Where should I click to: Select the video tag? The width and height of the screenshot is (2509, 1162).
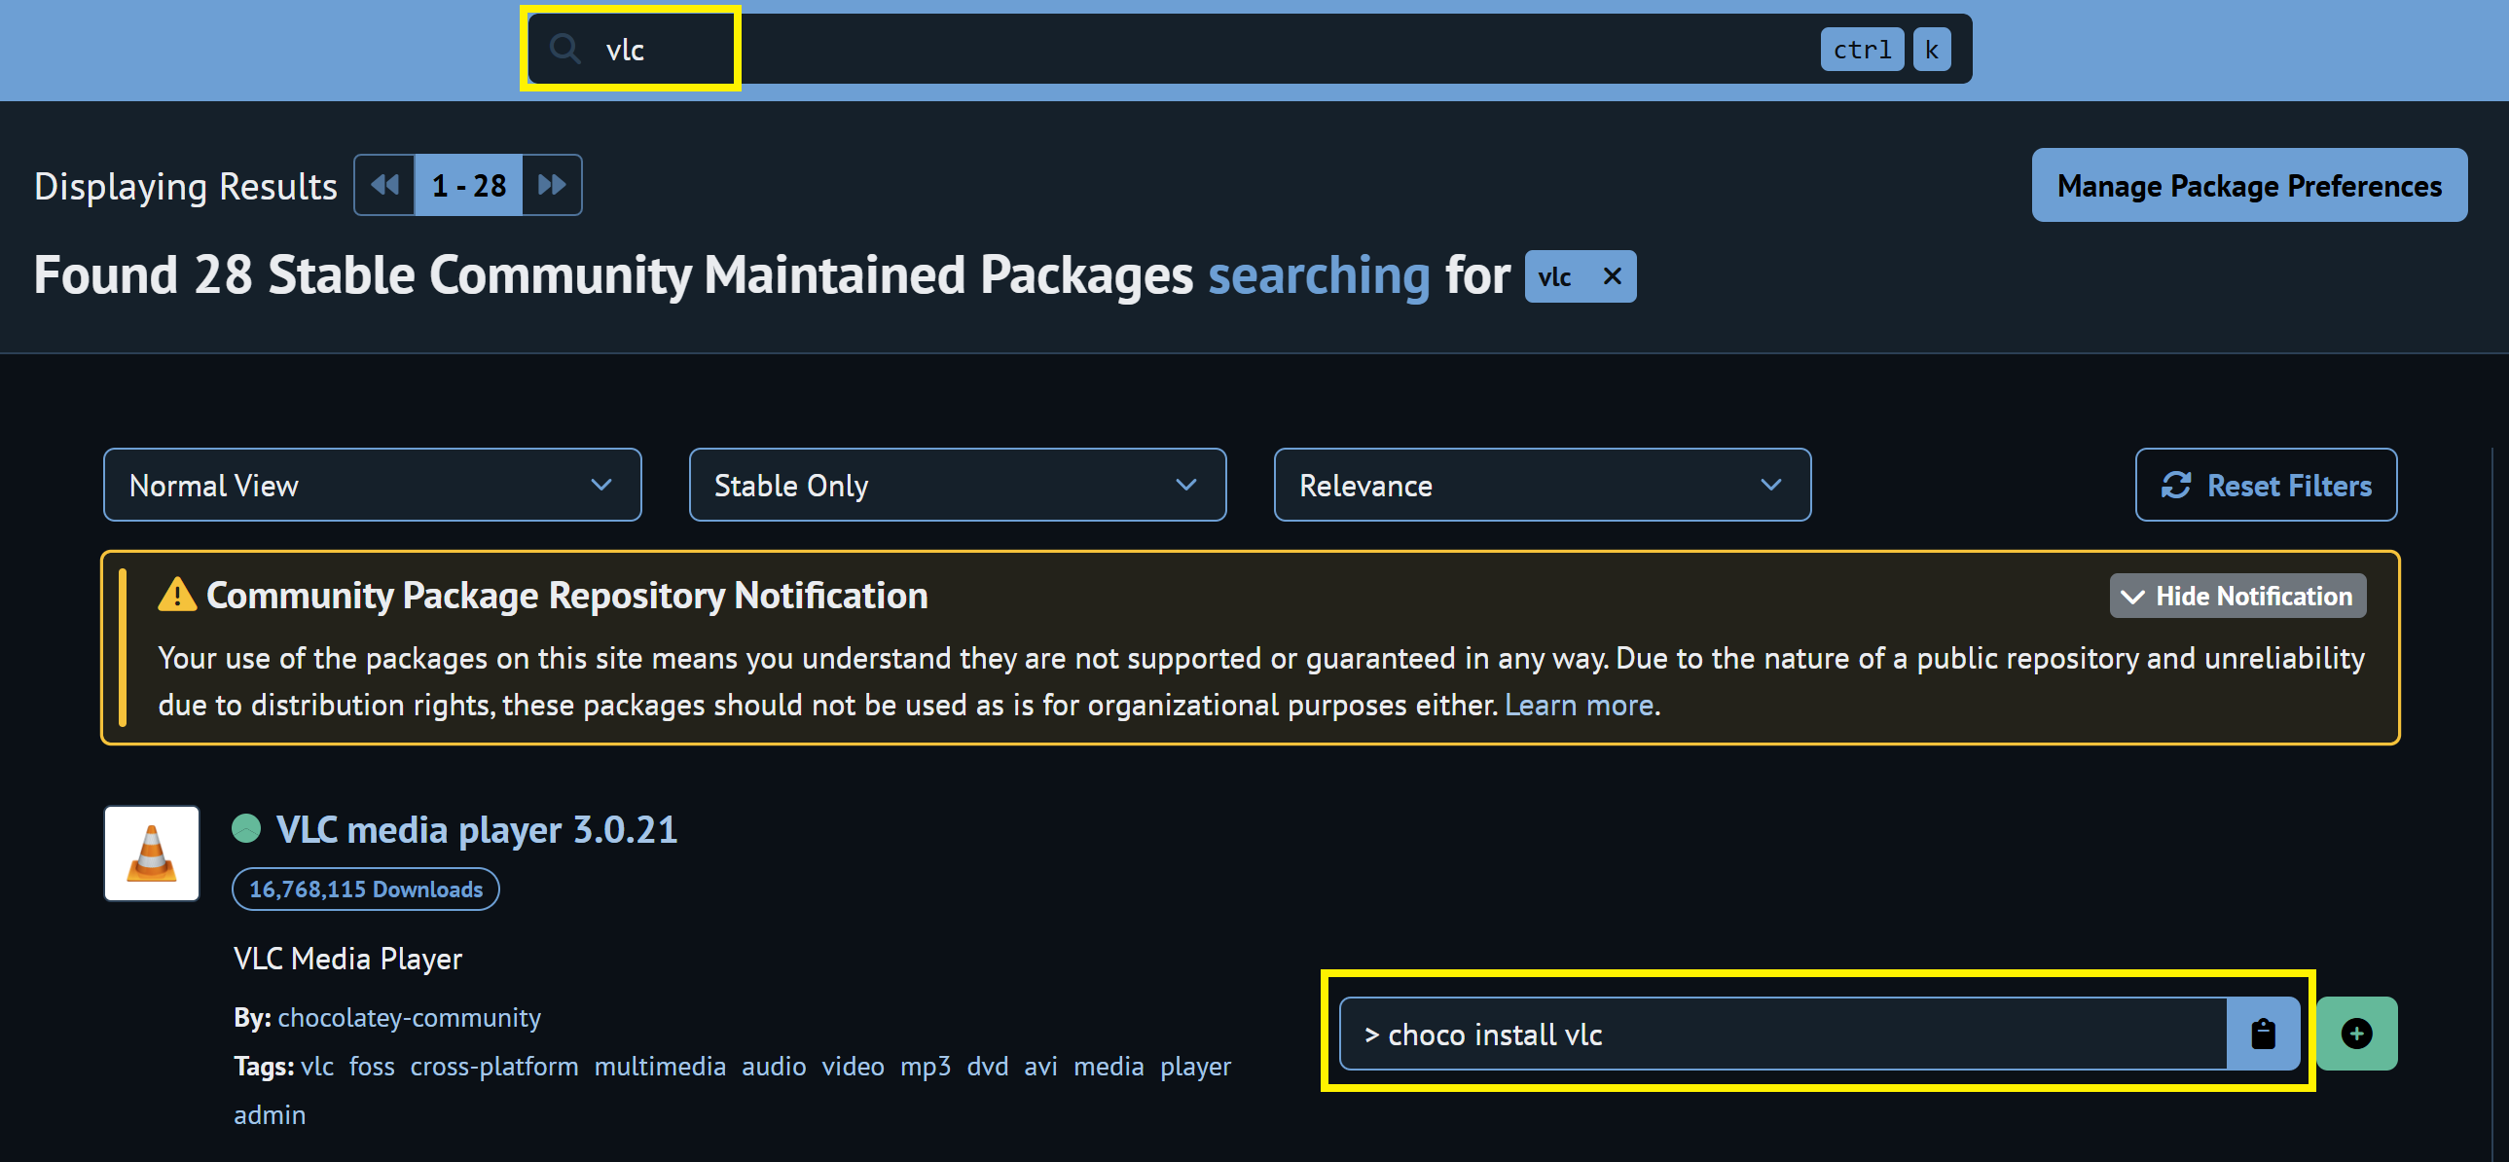(853, 1066)
